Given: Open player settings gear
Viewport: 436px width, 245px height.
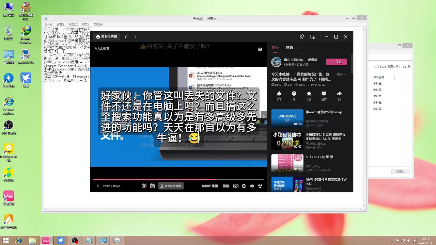Looking at the screenshot, I should 244,186.
